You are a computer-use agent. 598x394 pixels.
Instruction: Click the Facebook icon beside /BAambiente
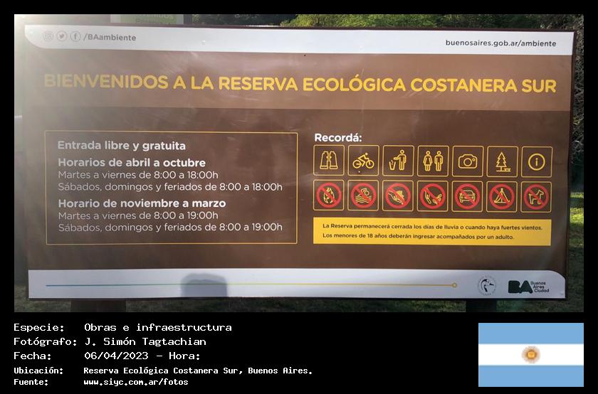coord(75,36)
